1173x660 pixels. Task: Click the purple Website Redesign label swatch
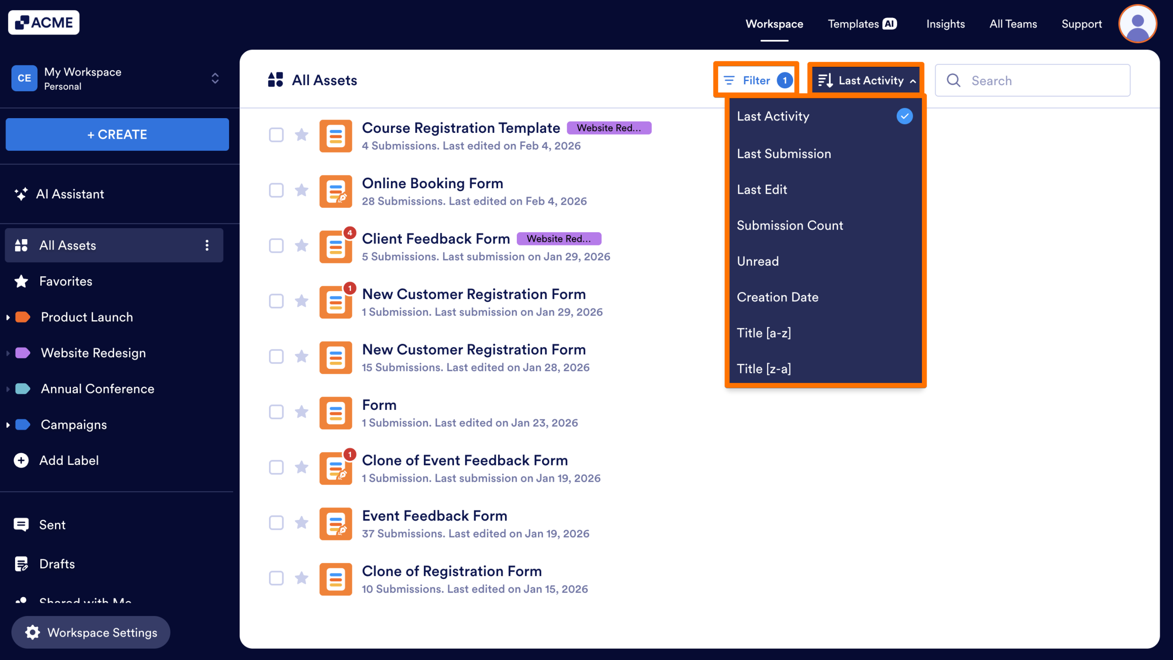[x=22, y=353]
